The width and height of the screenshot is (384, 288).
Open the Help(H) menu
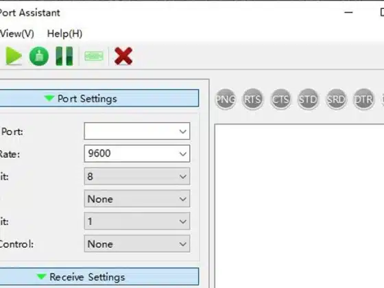click(x=64, y=34)
